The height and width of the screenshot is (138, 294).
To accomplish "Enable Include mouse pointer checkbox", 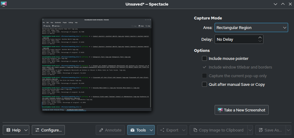I will coord(204,58).
